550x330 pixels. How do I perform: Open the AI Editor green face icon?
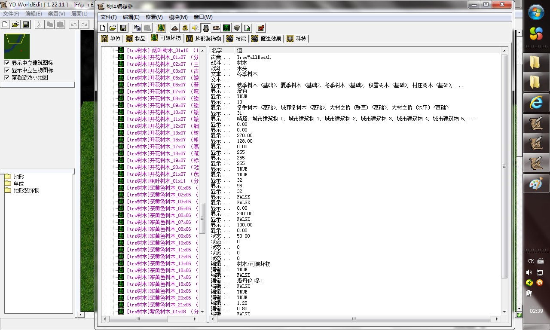point(226,28)
